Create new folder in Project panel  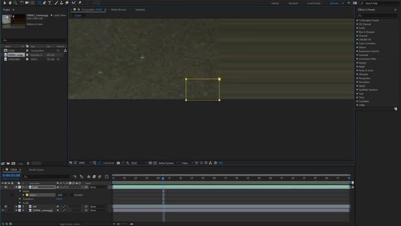click(8, 163)
